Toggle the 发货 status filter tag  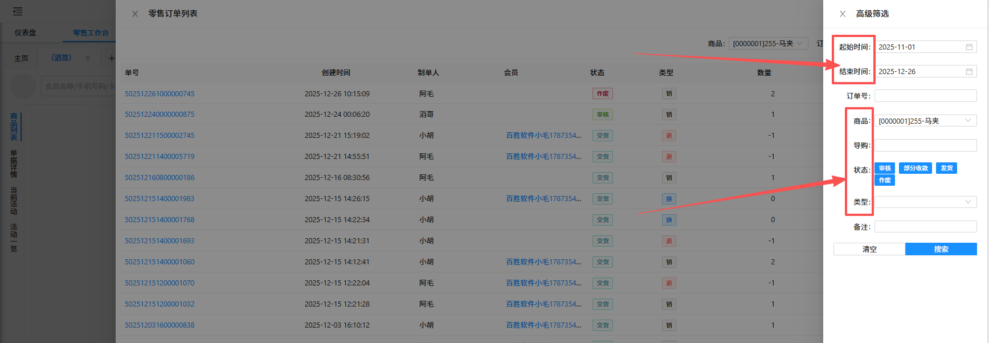click(x=946, y=168)
